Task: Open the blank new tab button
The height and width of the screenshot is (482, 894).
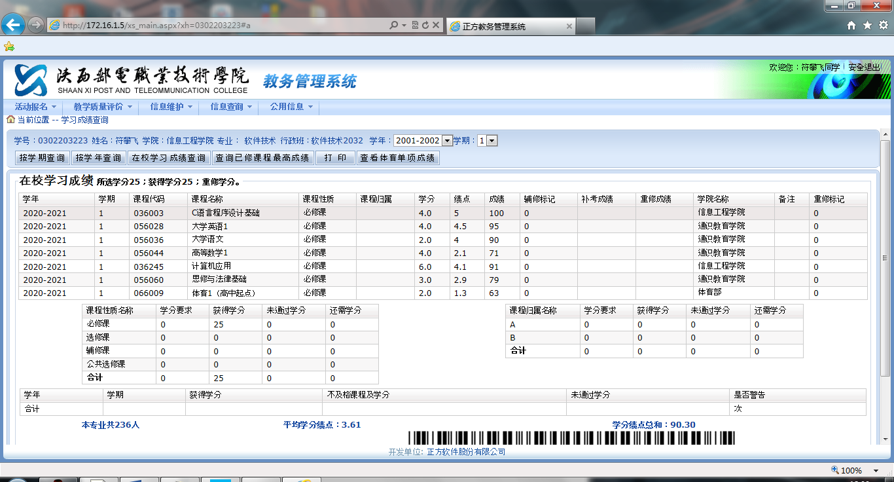Action: coord(586,26)
